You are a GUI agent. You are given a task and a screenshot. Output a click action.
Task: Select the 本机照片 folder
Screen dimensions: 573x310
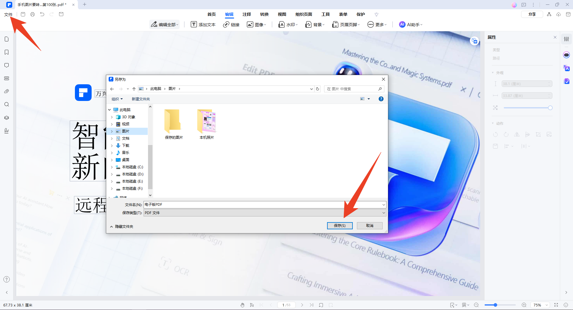[207, 124]
